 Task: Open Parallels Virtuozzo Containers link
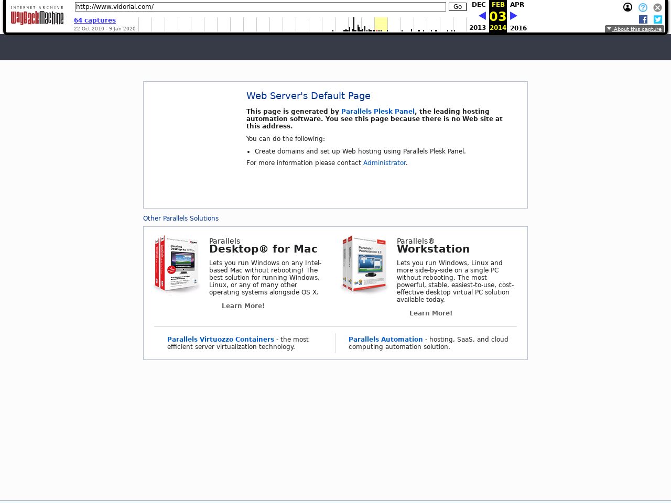click(x=220, y=340)
